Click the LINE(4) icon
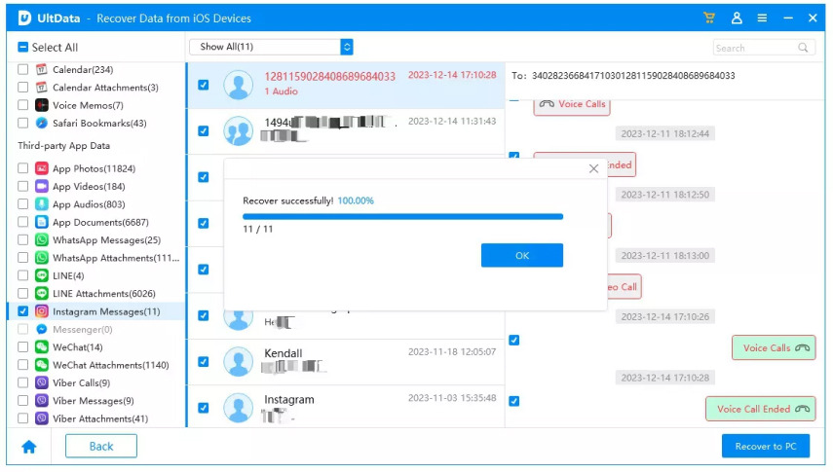 coord(42,275)
